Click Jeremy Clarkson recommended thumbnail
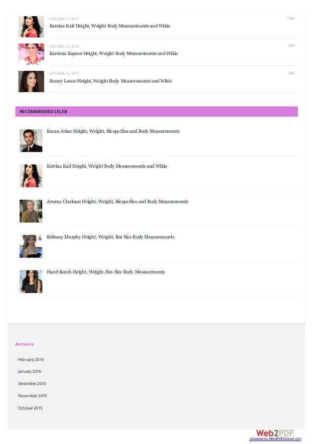 click(31, 211)
